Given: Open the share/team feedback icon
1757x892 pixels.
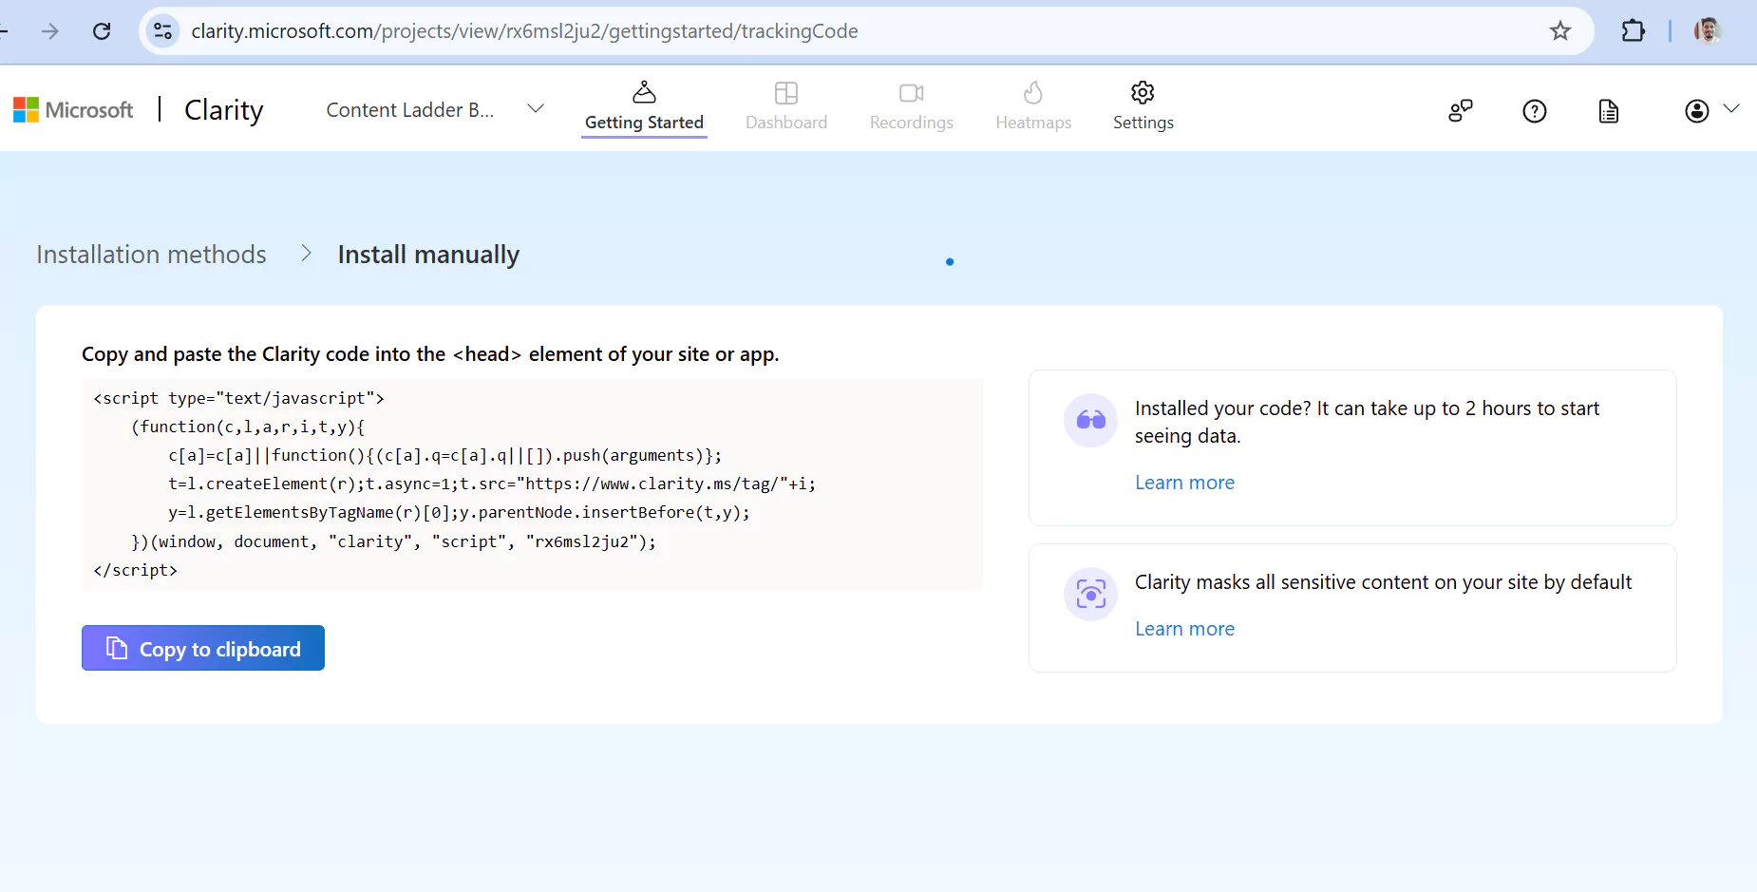Looking at the screenshot, I should [x=1461, y=111].
